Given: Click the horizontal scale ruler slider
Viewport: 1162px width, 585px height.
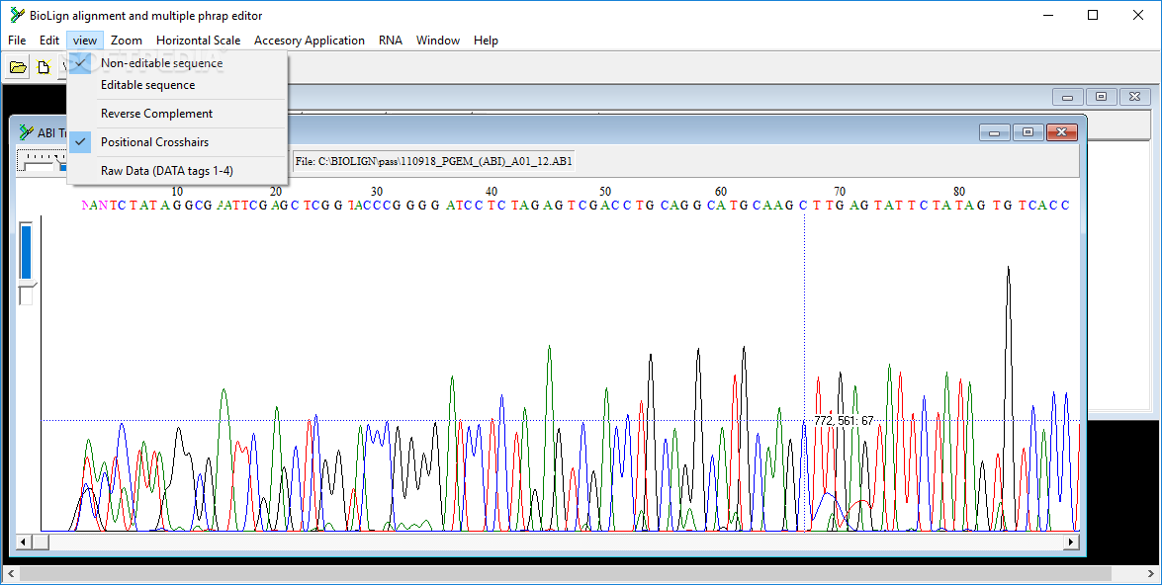Looking at the screenshot, I should tap(42, 161).
